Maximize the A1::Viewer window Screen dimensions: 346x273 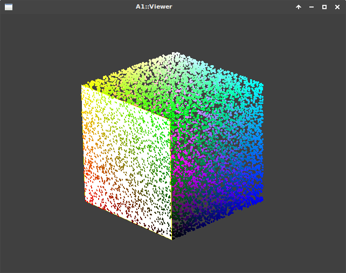[x=324, y=7]
